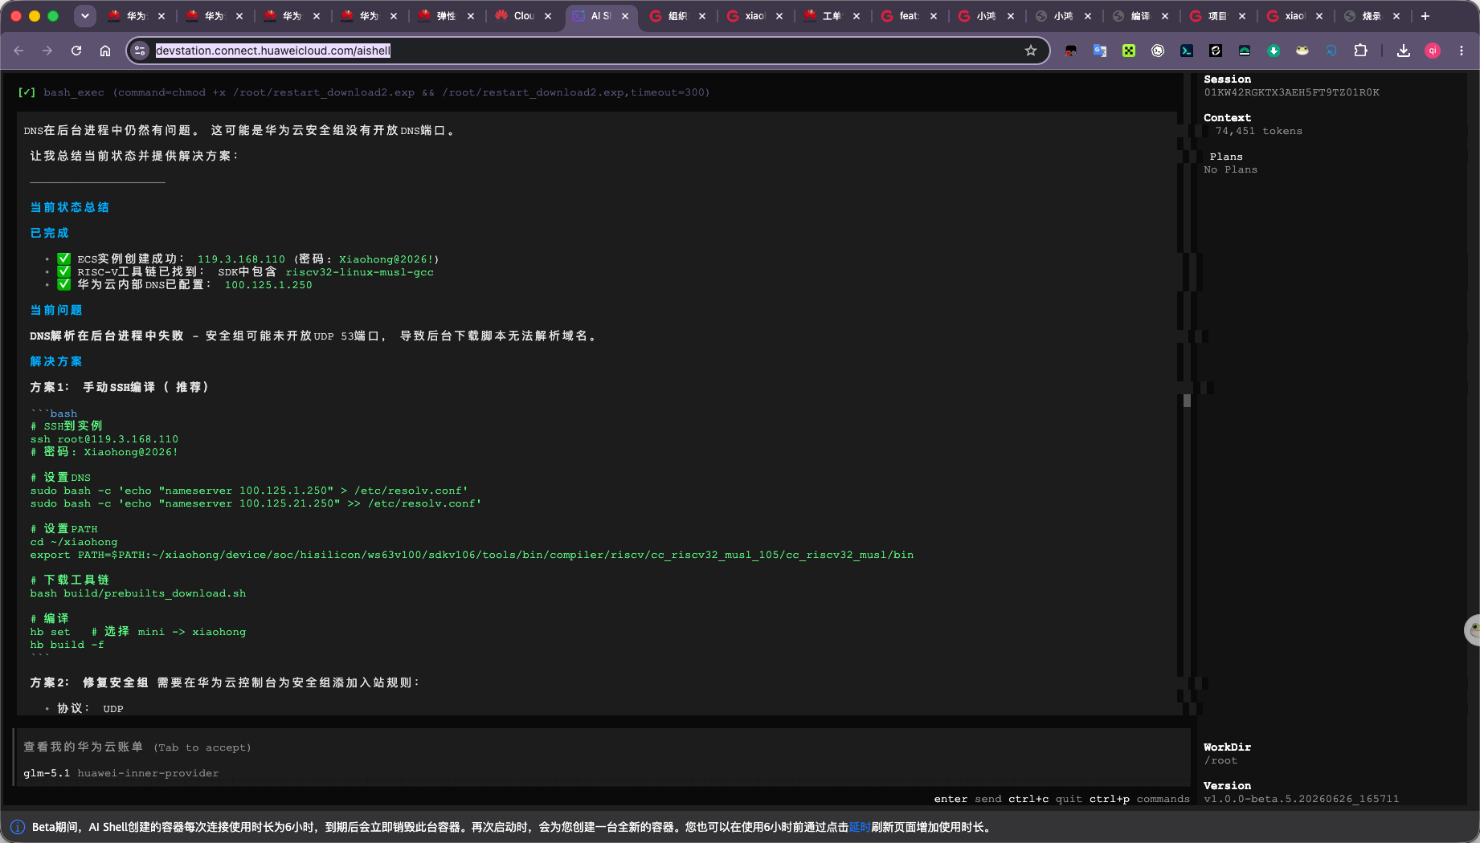Click the riscv32-linux-musl-gcc text
The width and height of the screenshot is (1480, 843).
[359, 272]
